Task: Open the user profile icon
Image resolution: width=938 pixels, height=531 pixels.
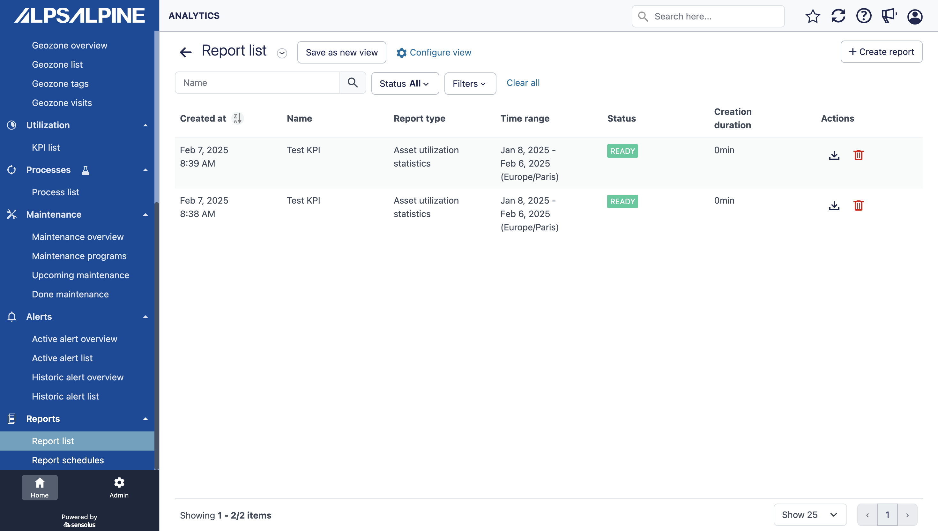Action: tap(915, 16)
